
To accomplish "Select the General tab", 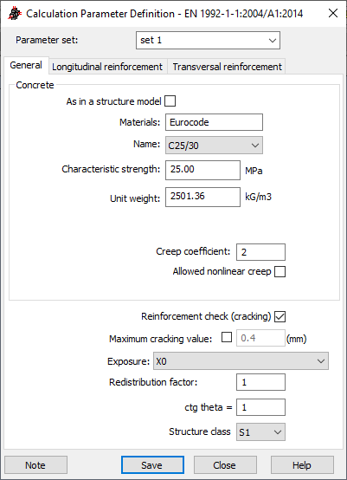I will [26, 65].
